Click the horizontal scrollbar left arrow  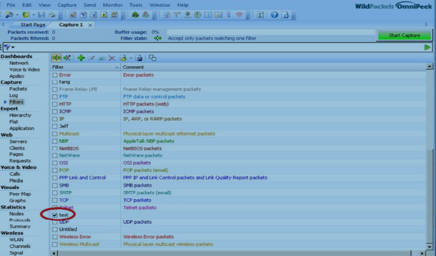54,253
